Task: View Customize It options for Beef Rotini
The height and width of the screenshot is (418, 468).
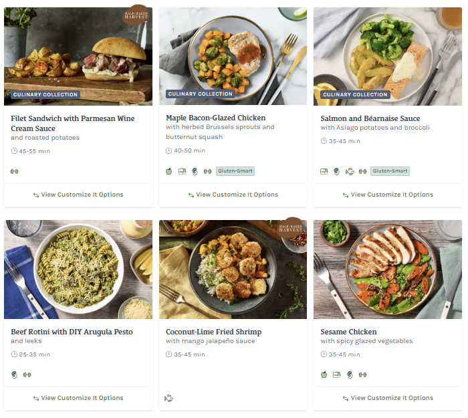Action: tap(78, 398)
